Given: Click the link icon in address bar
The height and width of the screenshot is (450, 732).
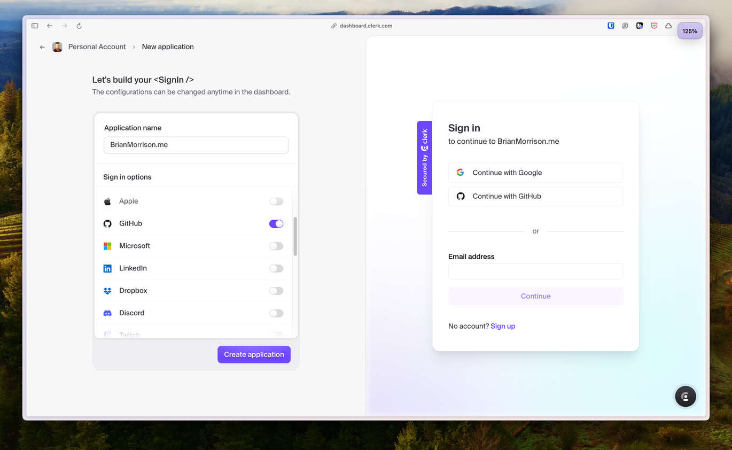Looking at the screenshot, I should pyautogui.click(x=334, y=26).
